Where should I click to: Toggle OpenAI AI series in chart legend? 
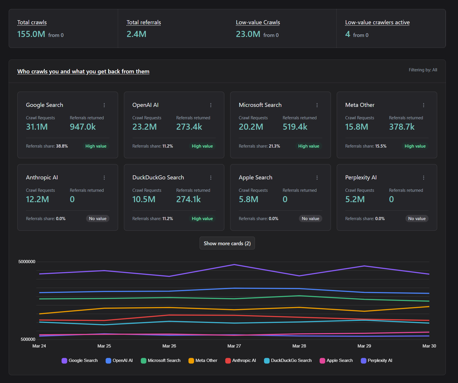[x=119, y=360]
